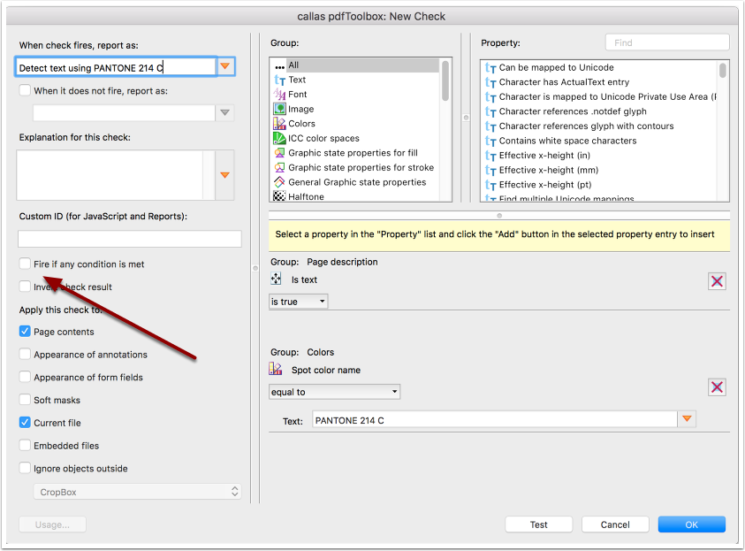
Task: Click the Custom ID input field
Action: pos(130,239)
